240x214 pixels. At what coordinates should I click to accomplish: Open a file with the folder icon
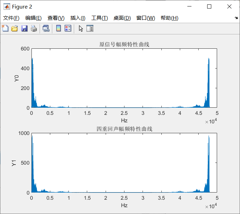(15, 28)
